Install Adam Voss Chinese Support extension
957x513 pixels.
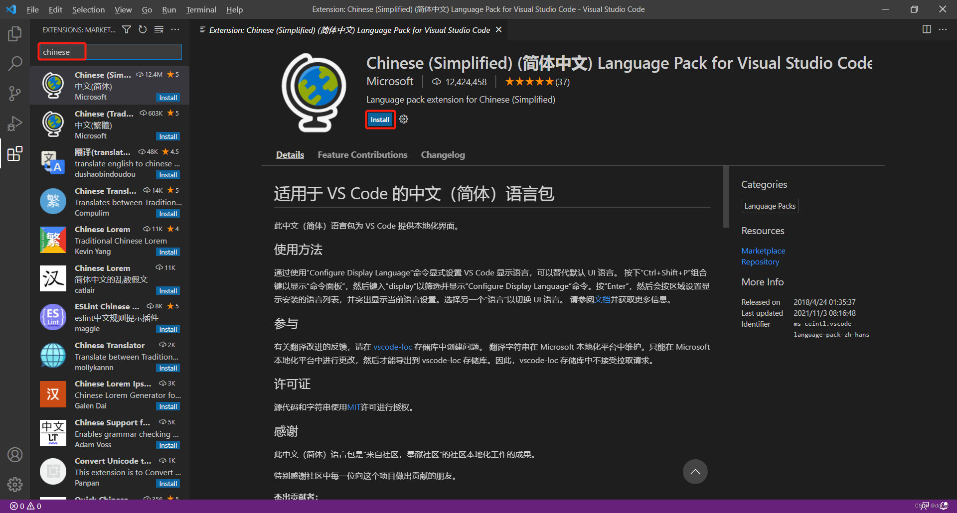pos(168,445)
